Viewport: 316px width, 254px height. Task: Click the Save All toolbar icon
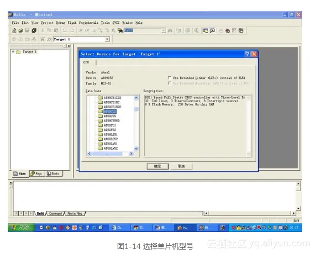(34, 30)
